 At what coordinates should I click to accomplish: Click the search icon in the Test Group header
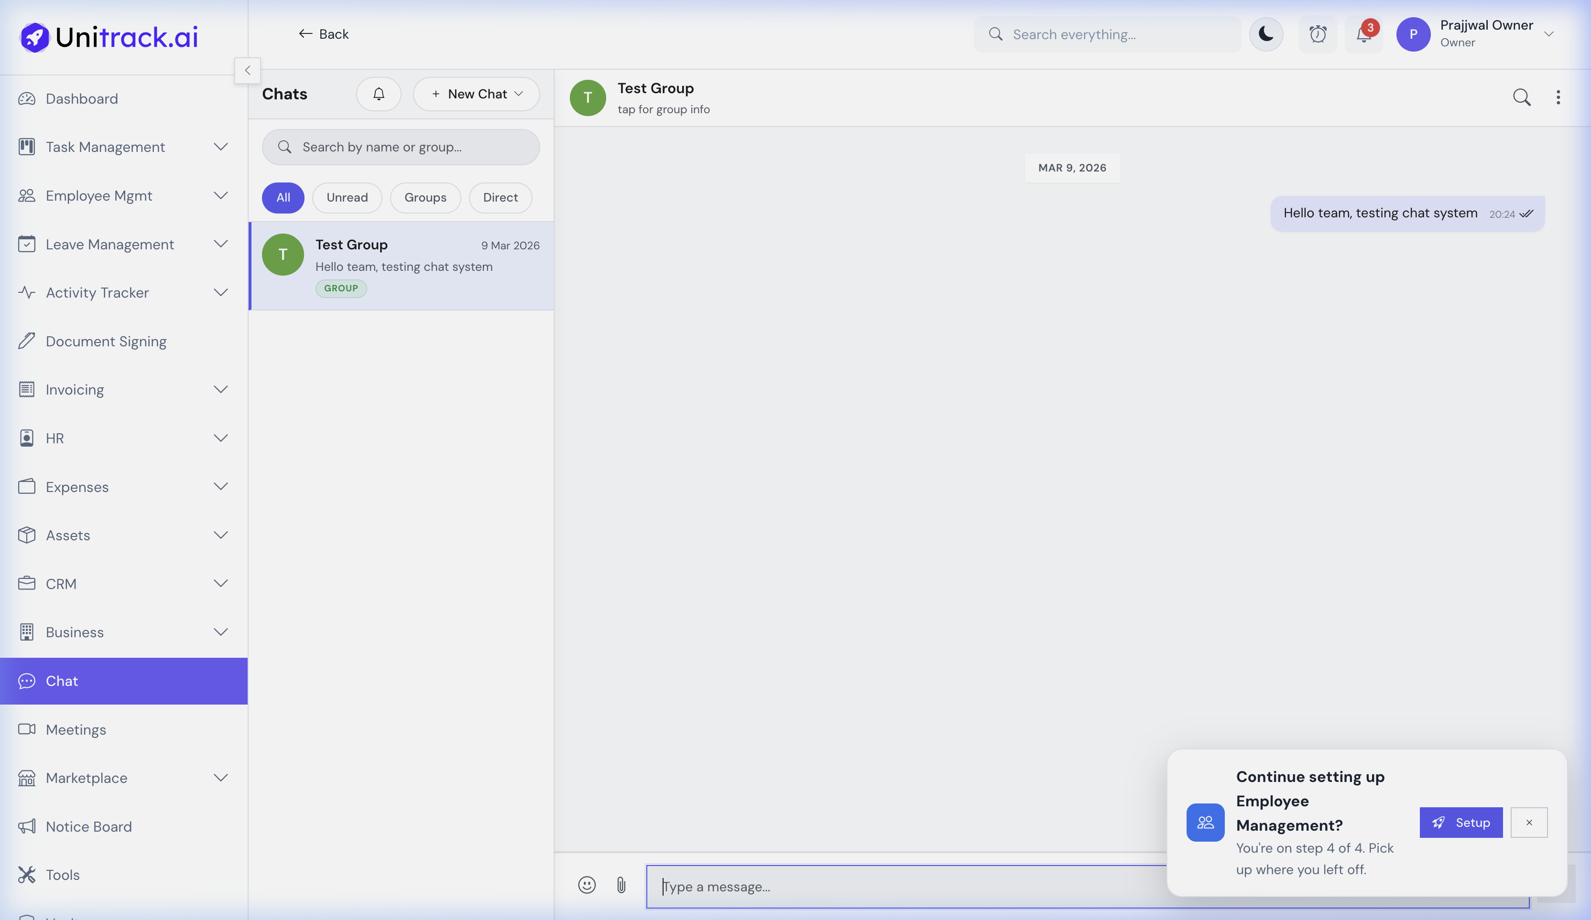[1522, 98]
